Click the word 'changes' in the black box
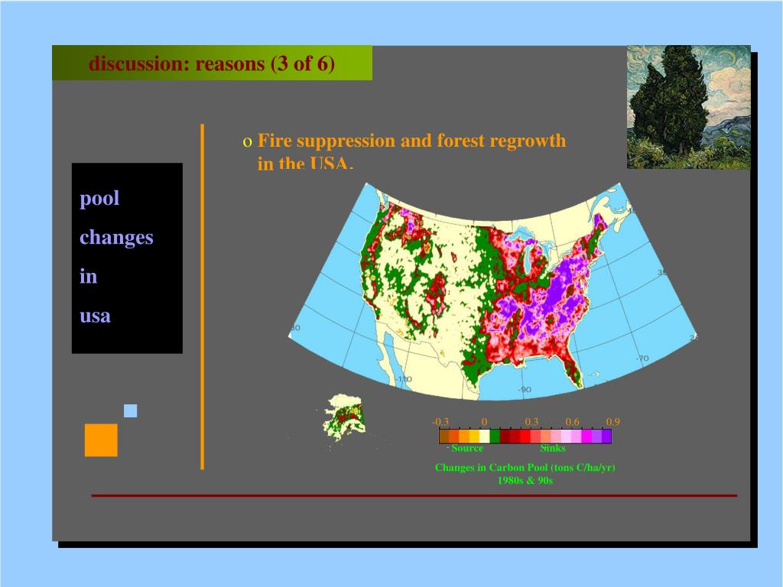 (116, 238)
